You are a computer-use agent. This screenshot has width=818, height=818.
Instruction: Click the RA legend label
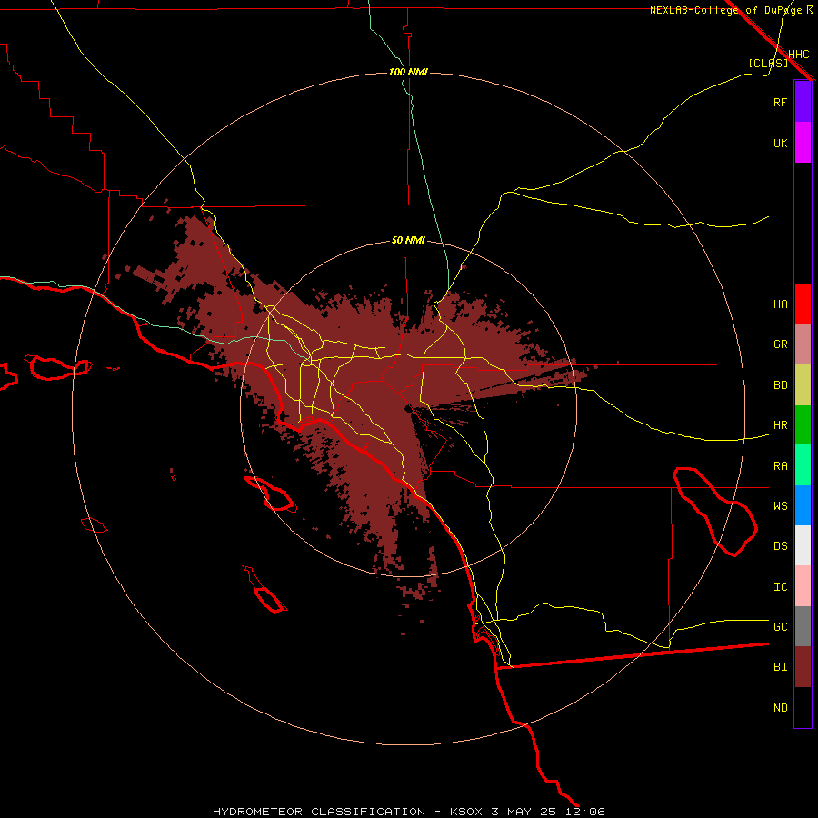(780, 466)
